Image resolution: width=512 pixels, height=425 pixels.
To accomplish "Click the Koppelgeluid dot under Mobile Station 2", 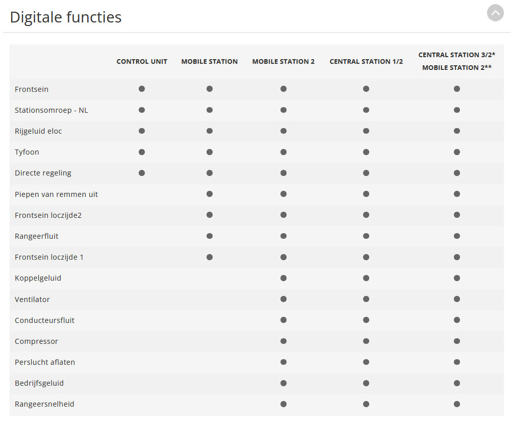I will coord(284,278).
